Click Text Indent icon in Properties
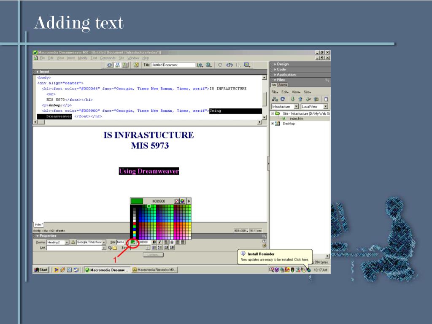 coord(172,248)
